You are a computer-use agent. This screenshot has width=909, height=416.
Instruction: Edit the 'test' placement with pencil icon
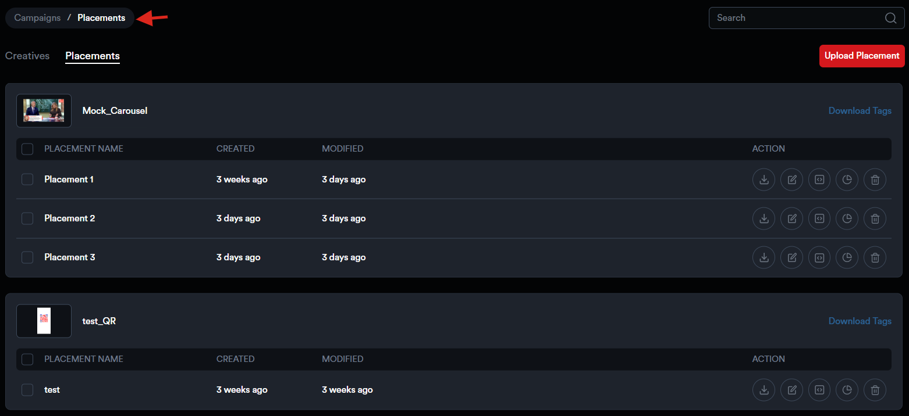[791, 390]
